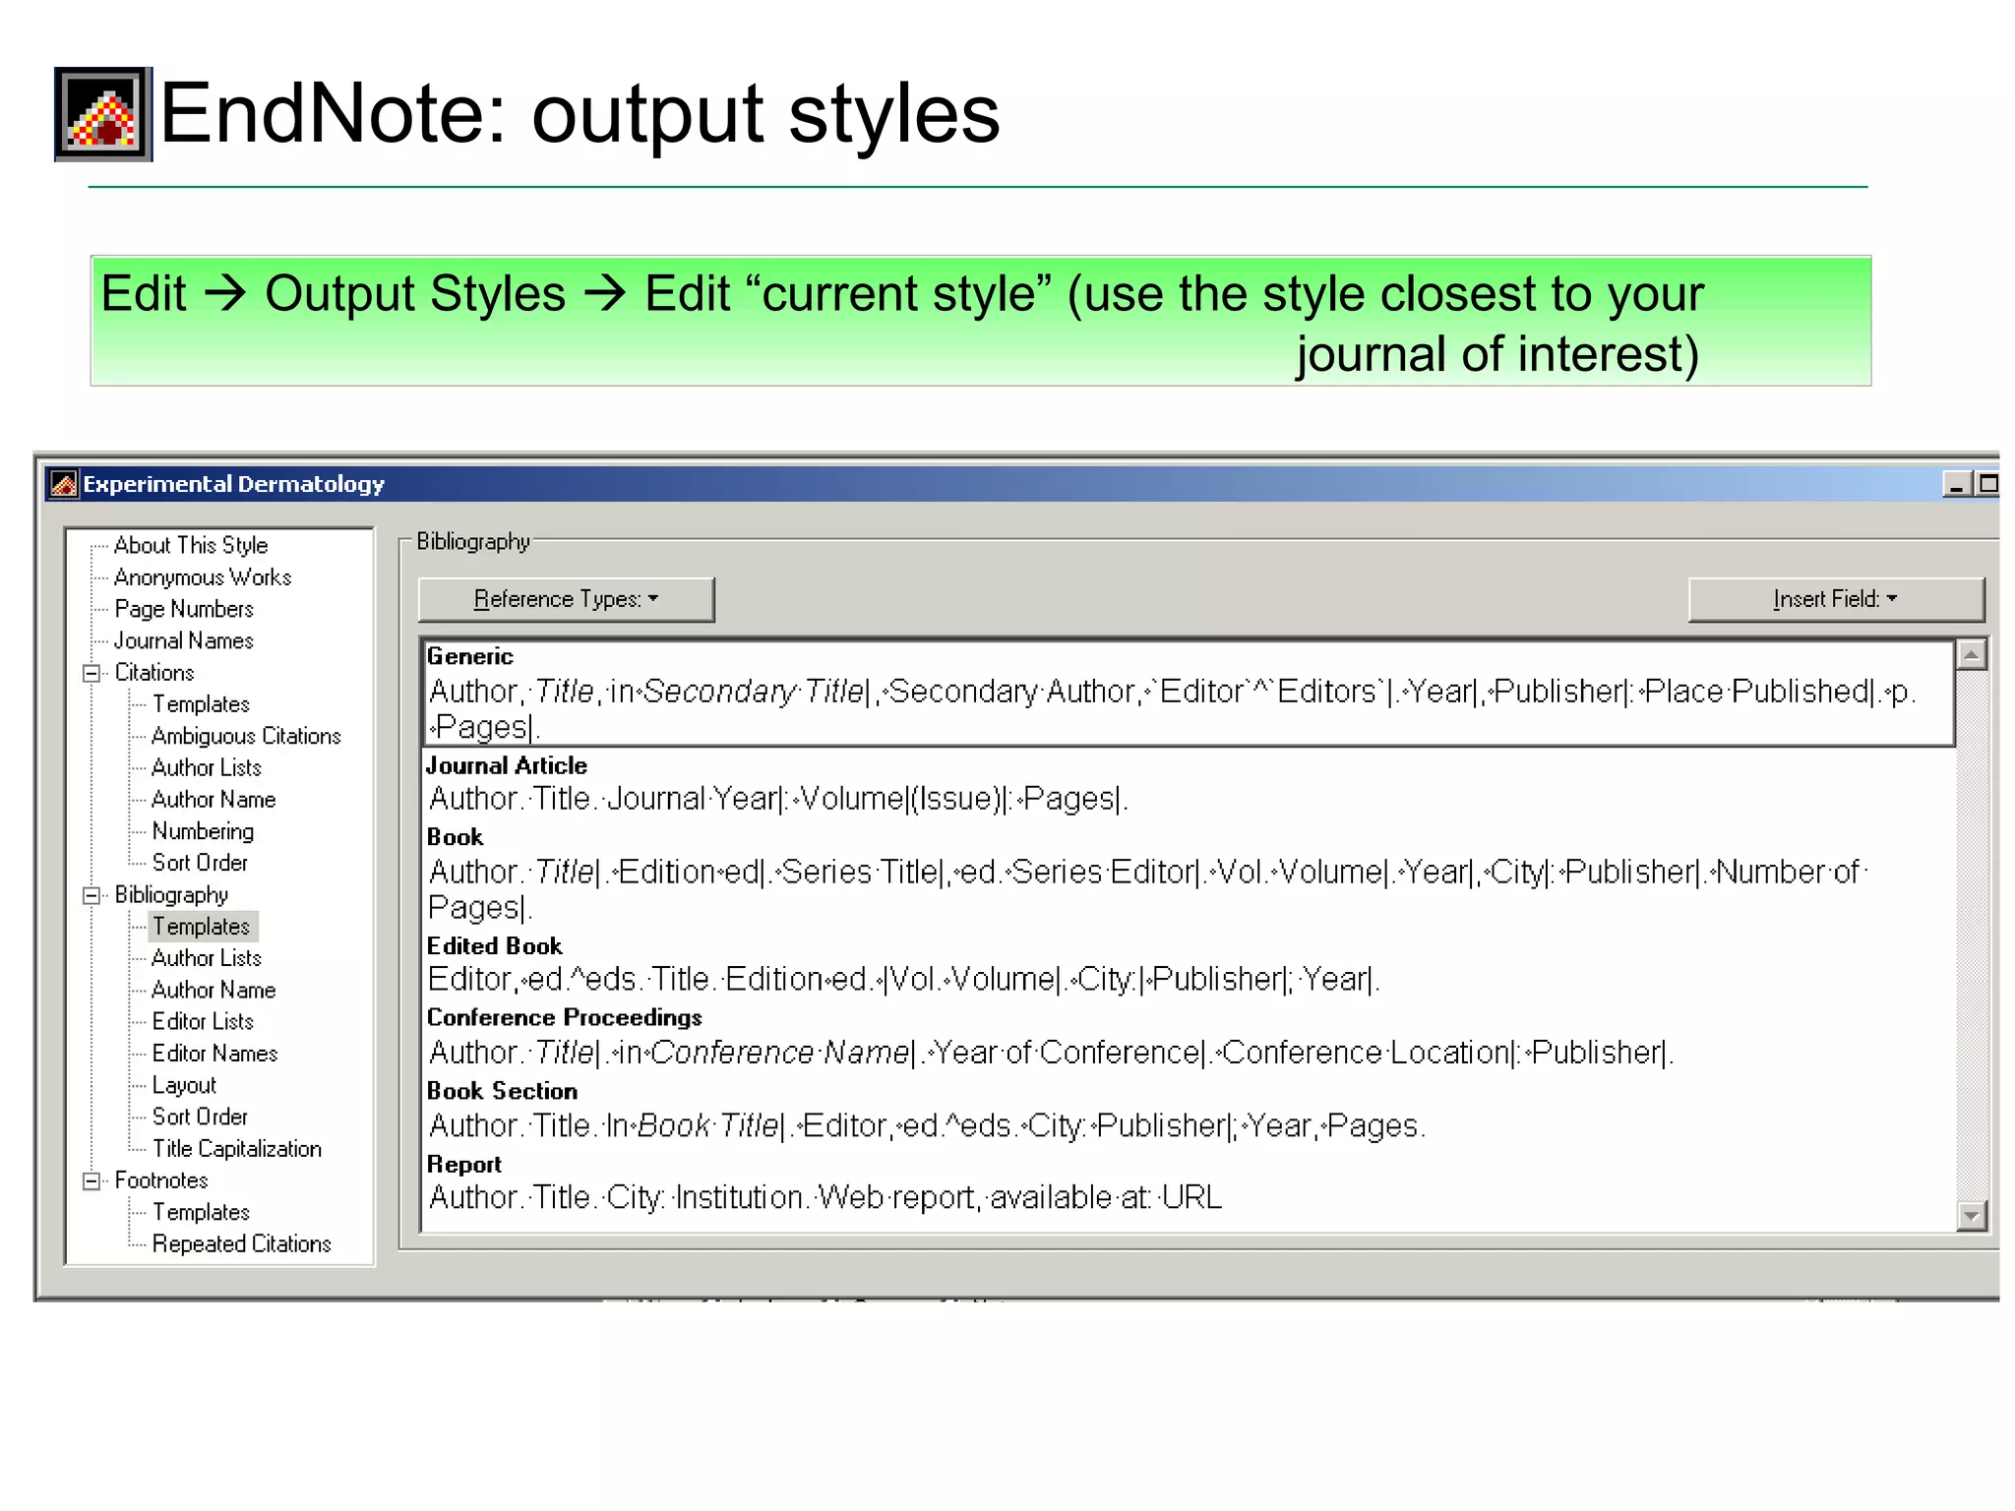
Task: Open the Reference Types dropdown
Action: click(x=566, y=599)
